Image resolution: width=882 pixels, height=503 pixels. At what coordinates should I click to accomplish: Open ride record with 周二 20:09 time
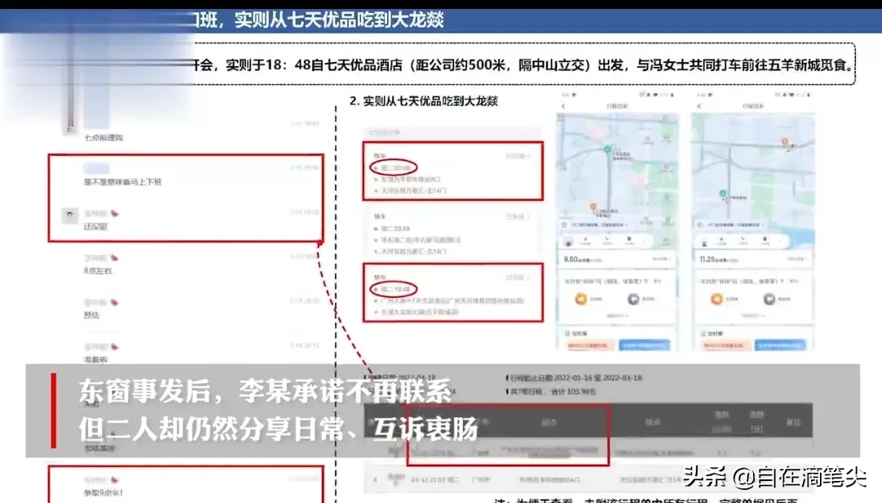(x=452, y=171)
